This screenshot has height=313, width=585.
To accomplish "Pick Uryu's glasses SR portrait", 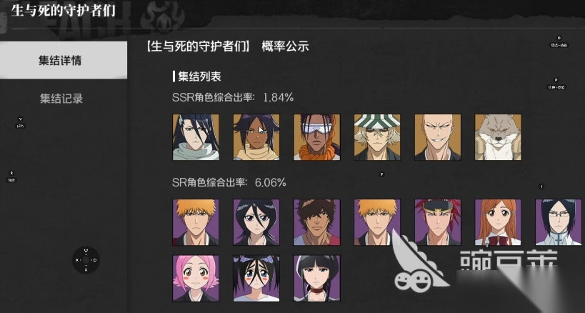I will coord(559,222).
